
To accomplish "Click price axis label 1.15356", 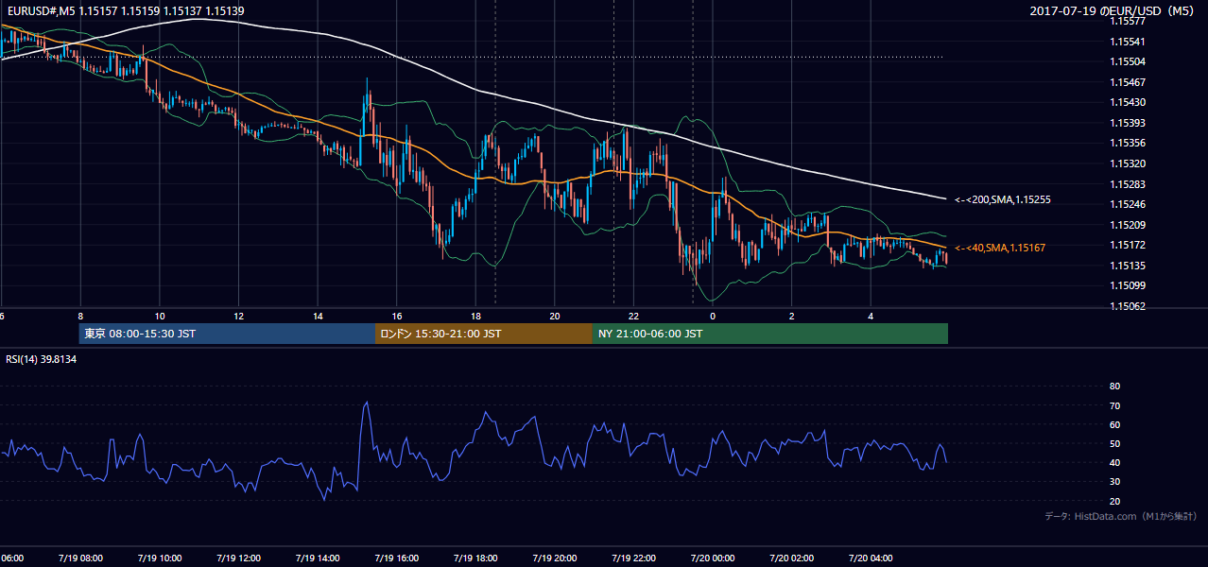I will tap(1127, 144).
